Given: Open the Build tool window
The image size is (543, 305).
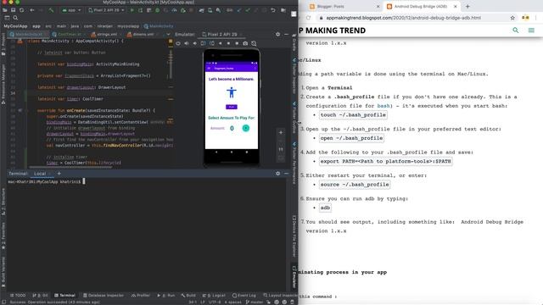Looking at the screenshot, I should coord(188,296).
